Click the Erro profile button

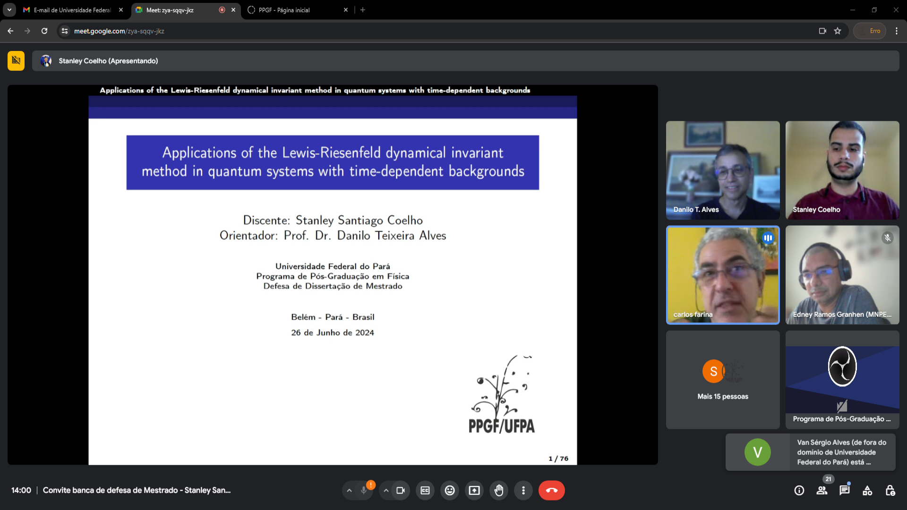click(x=870, y=31)
